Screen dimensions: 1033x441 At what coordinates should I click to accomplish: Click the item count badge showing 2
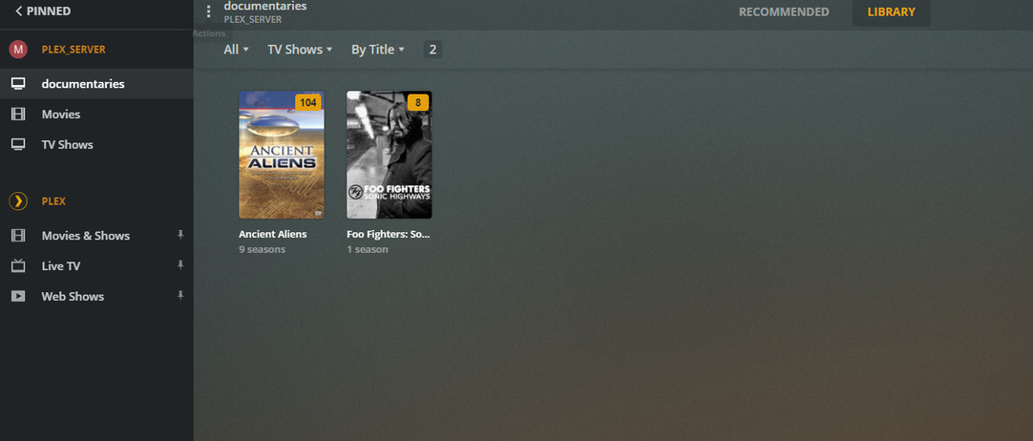(x=432, y=50)
